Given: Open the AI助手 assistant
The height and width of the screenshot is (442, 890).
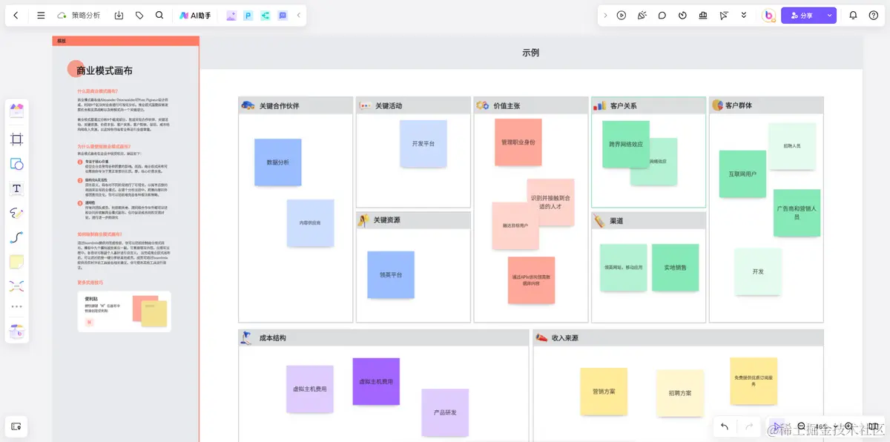Looking at the screenshot, I should [x=195, y=15].
